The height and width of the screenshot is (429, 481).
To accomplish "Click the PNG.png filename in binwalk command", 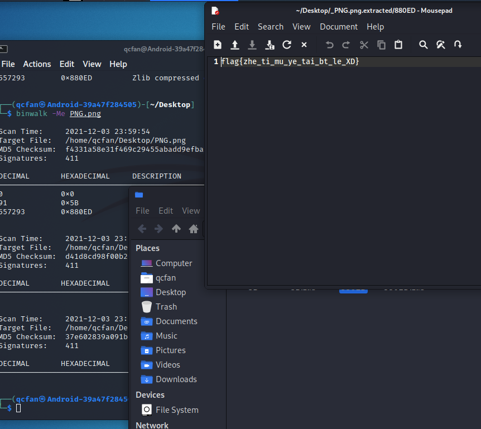I will 85,114.
